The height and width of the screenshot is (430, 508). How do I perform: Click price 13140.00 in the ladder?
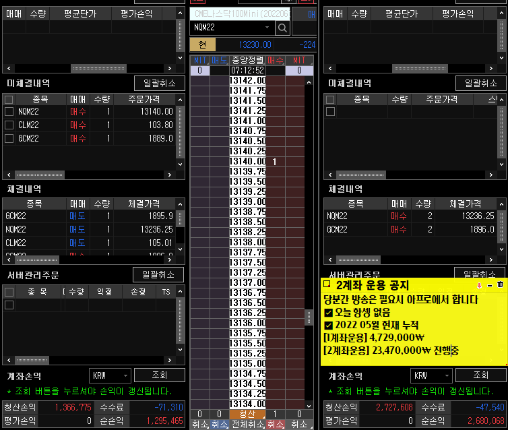(247, 161)
